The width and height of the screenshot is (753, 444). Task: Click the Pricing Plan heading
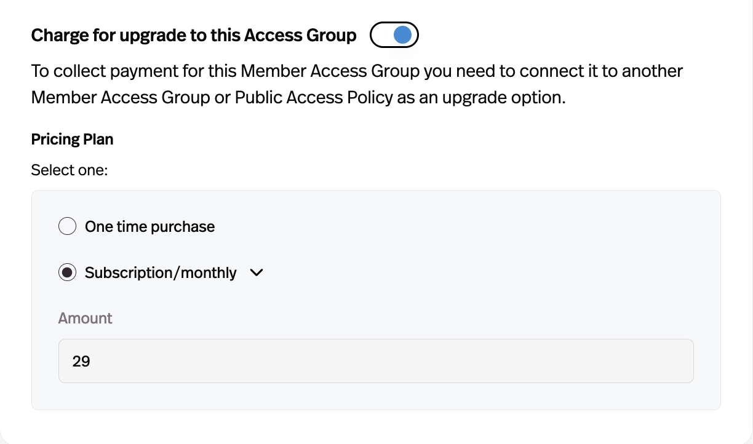point(72,139)
